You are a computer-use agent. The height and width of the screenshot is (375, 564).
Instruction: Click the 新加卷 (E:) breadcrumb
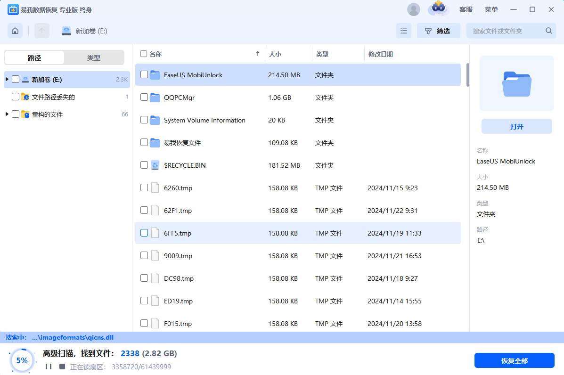pos(91,31)
